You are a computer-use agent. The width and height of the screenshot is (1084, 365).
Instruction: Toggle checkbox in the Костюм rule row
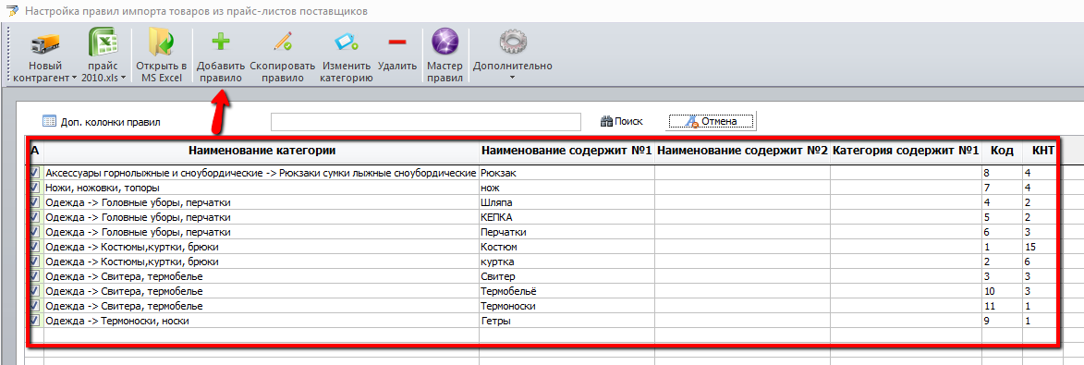tap(35, 247)
